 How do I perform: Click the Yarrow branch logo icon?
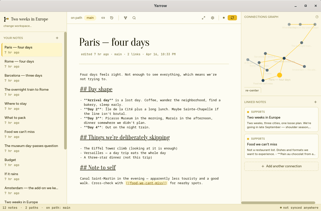(6, 19)
